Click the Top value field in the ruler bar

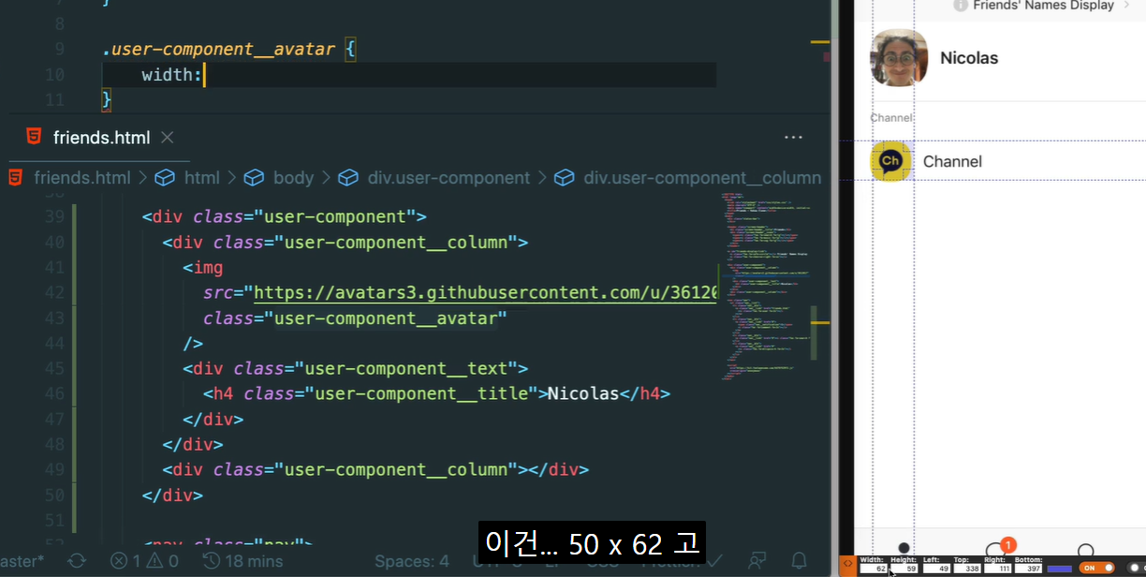tap(967, 569)
